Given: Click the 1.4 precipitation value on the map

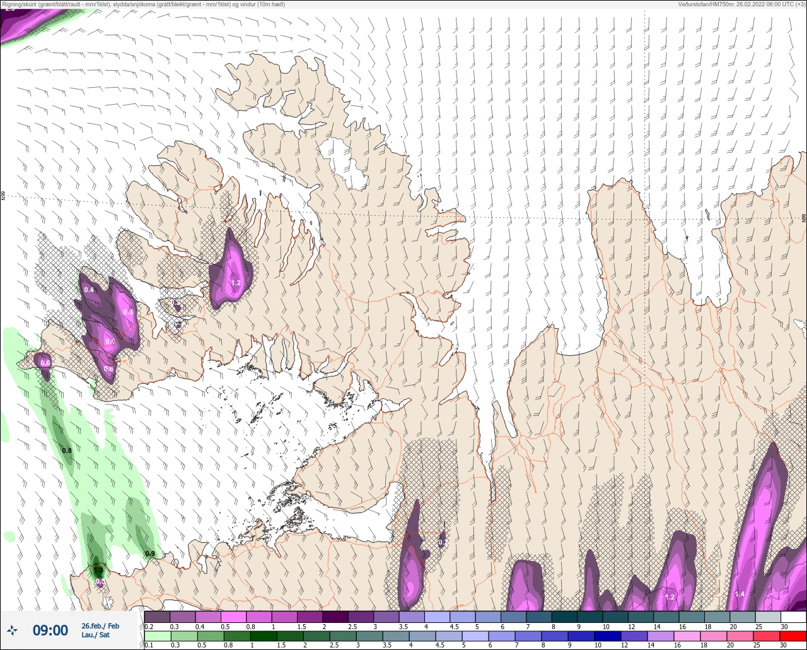Looking at the screenshot, I should point(740,594).
